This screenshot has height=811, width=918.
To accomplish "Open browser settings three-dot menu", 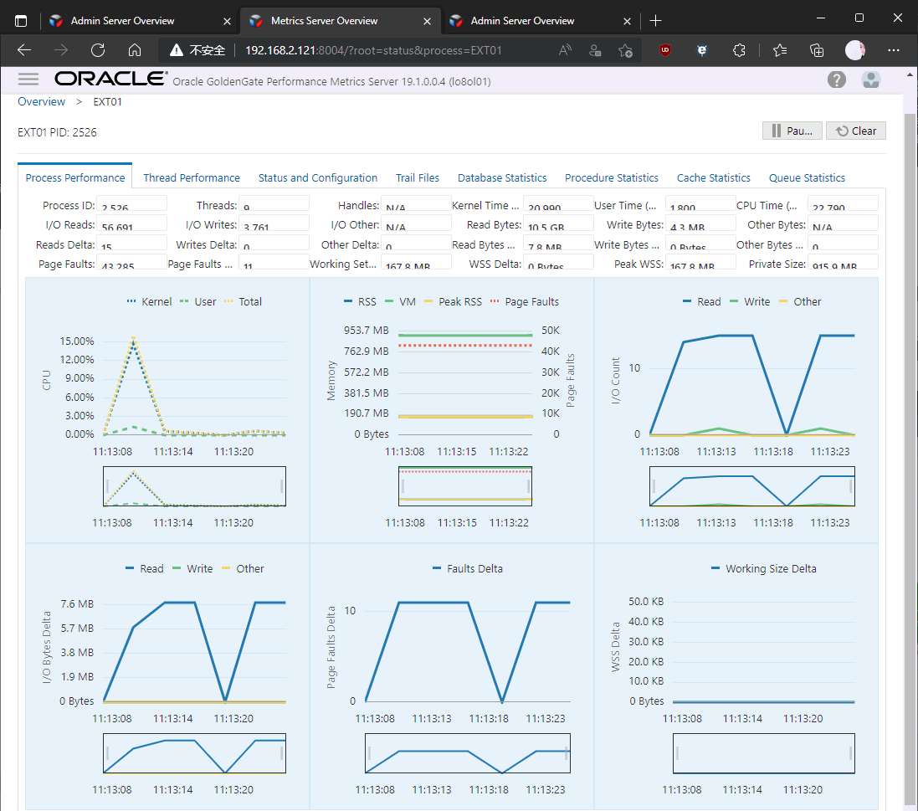I will point(895,50).
